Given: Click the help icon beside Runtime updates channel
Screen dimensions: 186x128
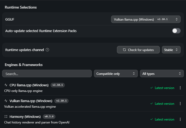Looking at the screenshot, I should [47, 50].
